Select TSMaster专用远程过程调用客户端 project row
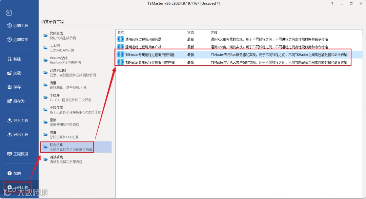Screen dimensions: 366x199 click(x=239, y=62)
